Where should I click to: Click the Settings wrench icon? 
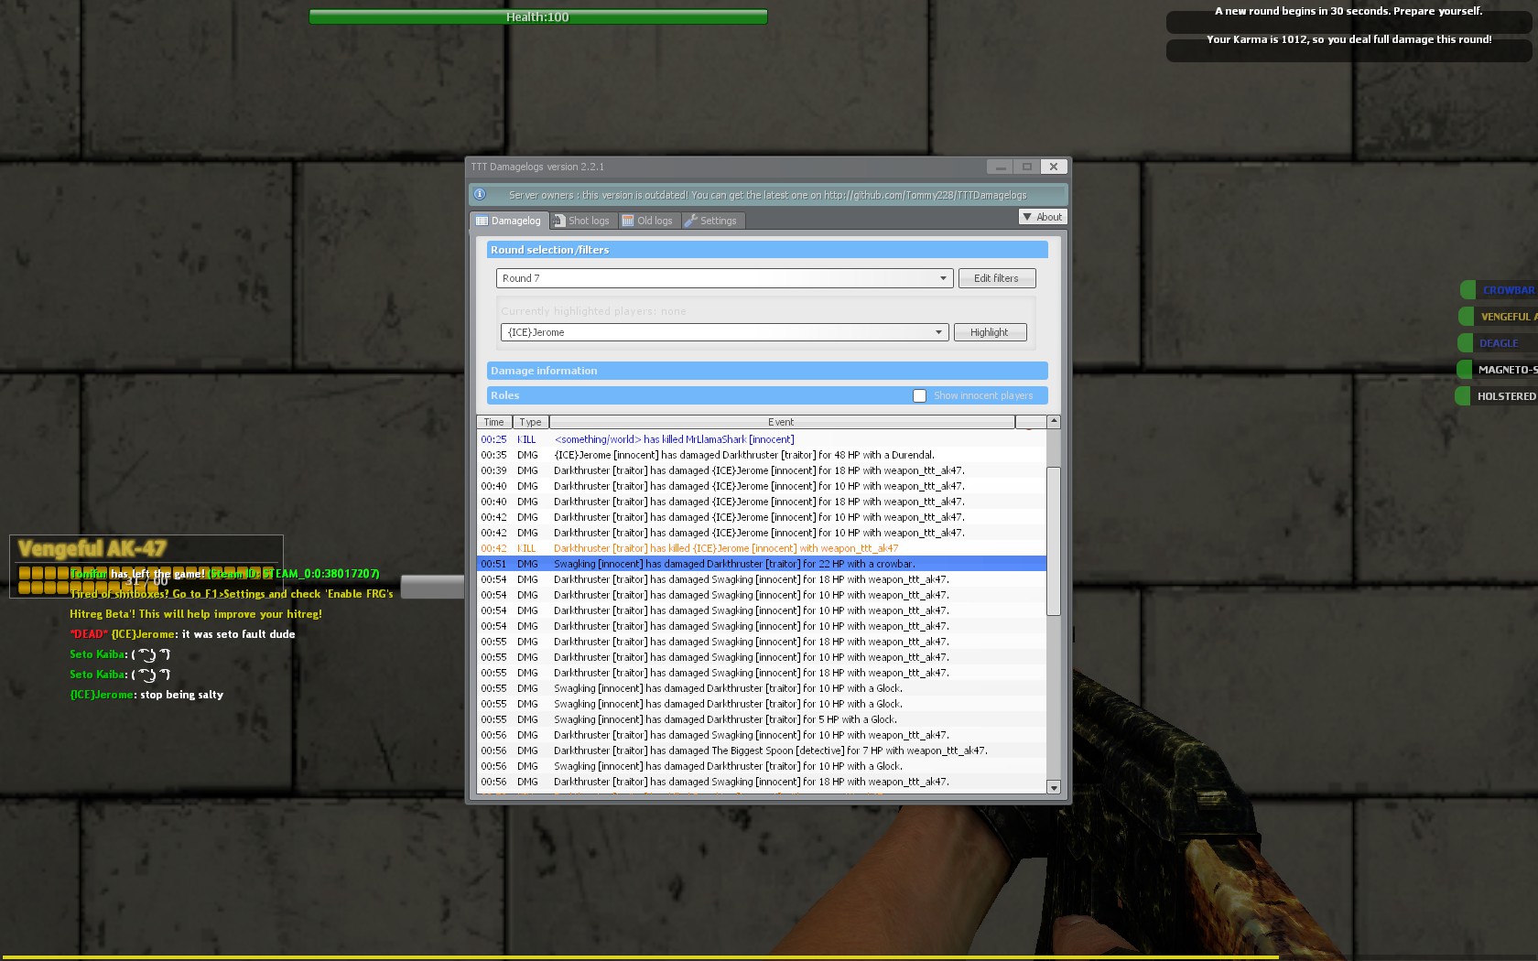[x=691, y=221]
